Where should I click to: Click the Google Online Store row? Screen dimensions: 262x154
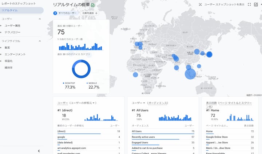pyautogui.click(x=230, y=137)
